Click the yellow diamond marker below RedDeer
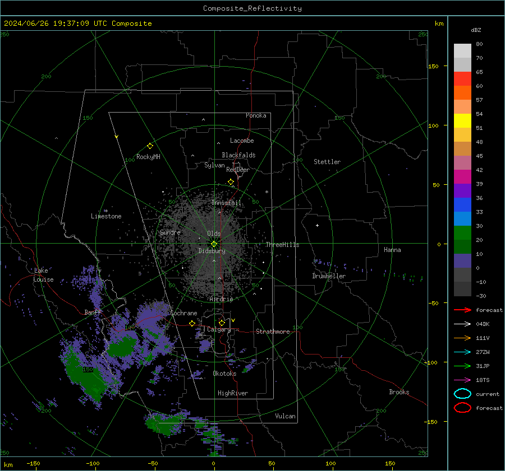The height and width of the screenshot is (471, 505). [x=231, y=182]
